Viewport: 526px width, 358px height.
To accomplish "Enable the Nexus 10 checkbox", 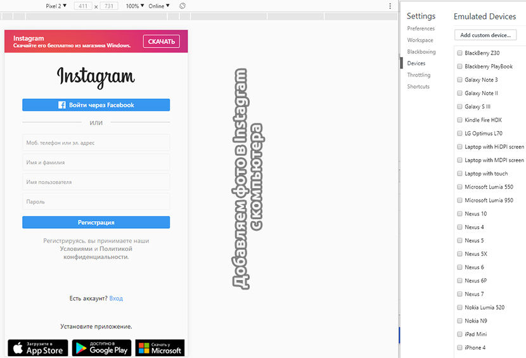I will coord(459,214).
